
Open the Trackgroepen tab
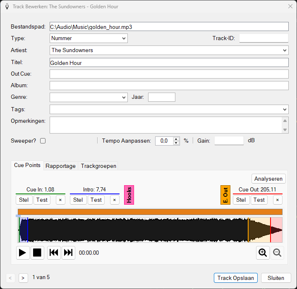click(98, 166)
